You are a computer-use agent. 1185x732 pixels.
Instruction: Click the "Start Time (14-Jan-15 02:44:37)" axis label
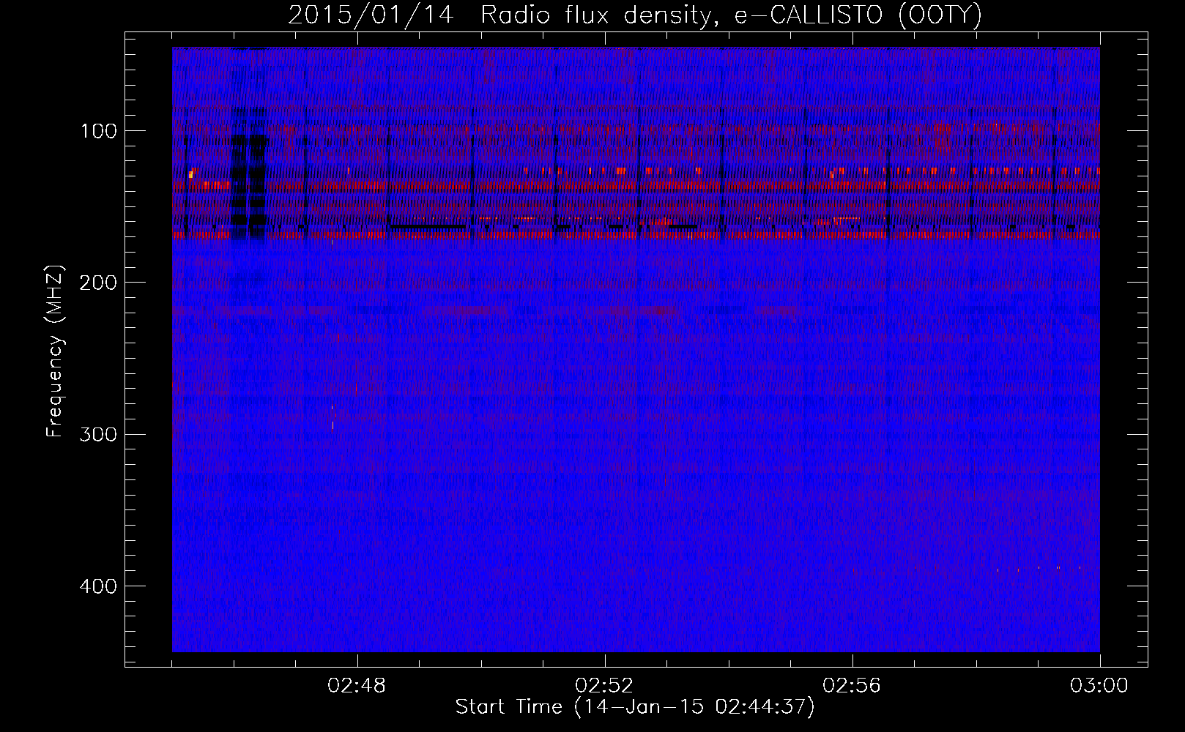(x=635, y=707)
